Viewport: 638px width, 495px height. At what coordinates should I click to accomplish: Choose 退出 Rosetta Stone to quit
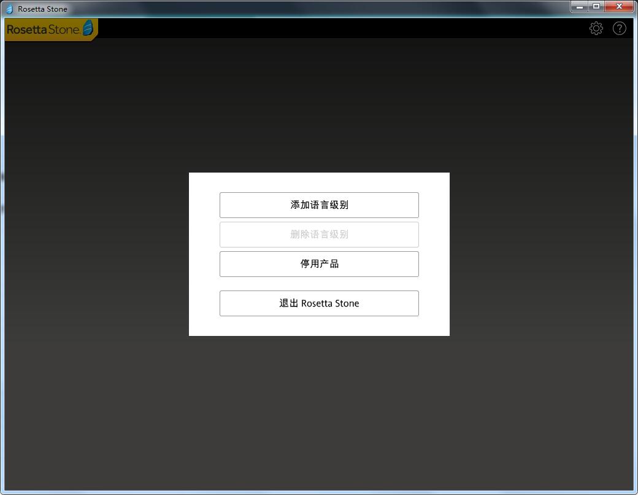(319, 303)
